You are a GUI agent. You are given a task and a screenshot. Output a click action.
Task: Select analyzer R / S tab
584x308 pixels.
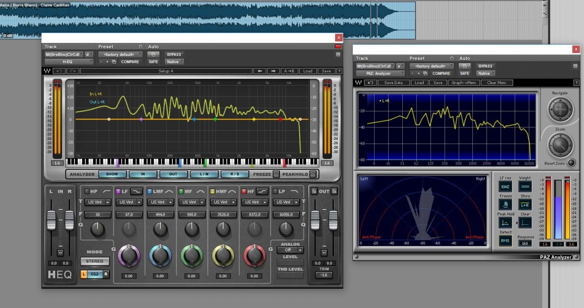pyautogui.click(x=235, y=174)
